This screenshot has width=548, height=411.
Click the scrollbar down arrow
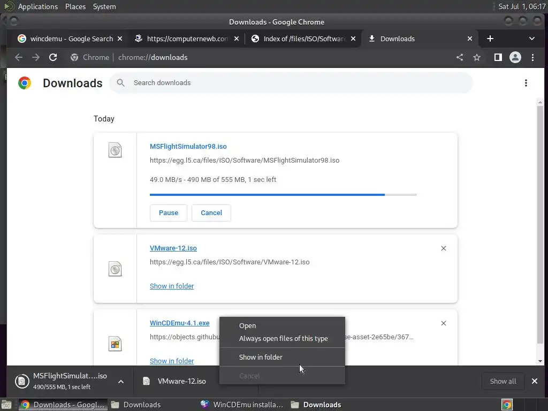[x=541, y=361]
